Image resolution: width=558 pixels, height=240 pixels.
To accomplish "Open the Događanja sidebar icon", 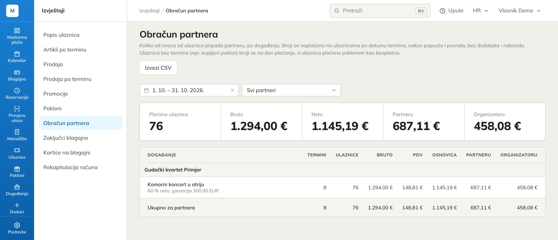I will coord(17,187).
